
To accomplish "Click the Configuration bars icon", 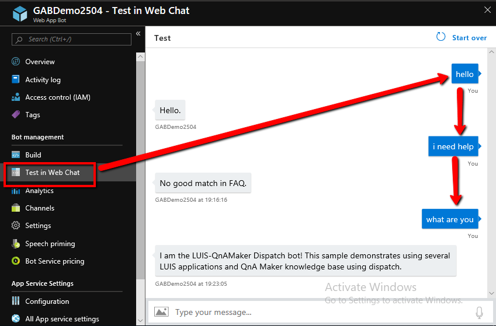I will pyautogui.click(x=16, y=301).
